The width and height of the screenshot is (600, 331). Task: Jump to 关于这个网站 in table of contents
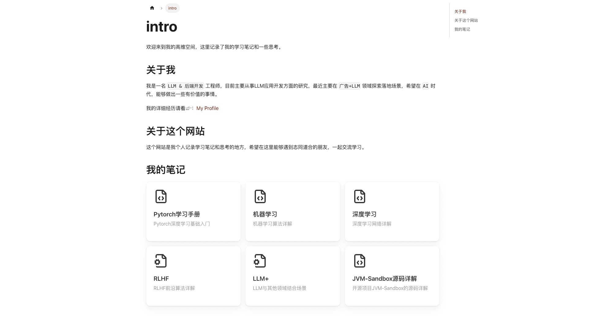pyautogui.click(x=466, y=21)
